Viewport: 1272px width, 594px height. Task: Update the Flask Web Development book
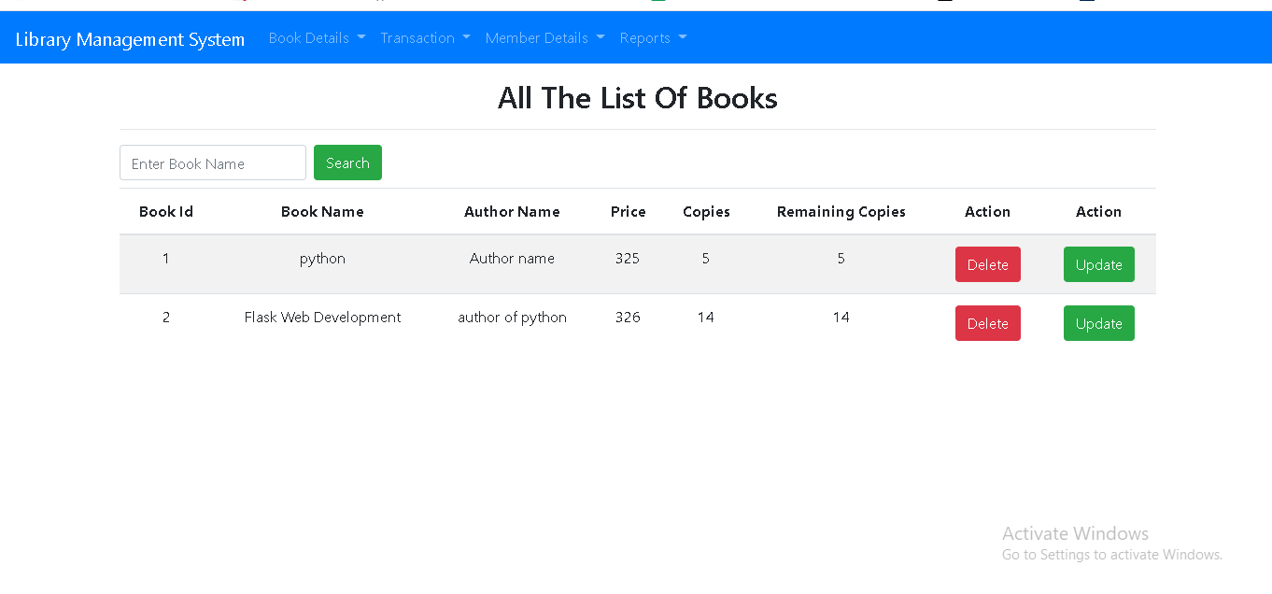point(1098,323)
